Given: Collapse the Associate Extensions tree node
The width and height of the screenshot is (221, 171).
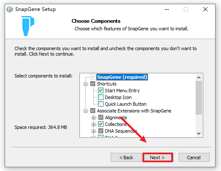Looking at the screenshot, I should pos(85,111).
